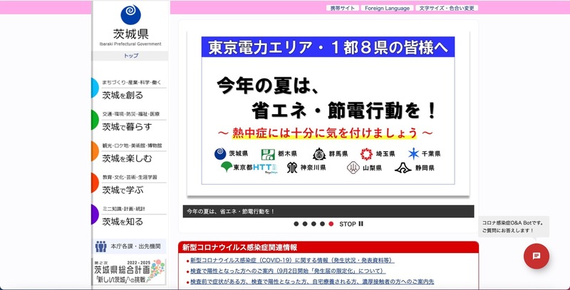570x290 pixels.
Task: Open the 茨城県総合計画 2022-2025 banner
Action: pyautogui.click(x=130, y=272)
